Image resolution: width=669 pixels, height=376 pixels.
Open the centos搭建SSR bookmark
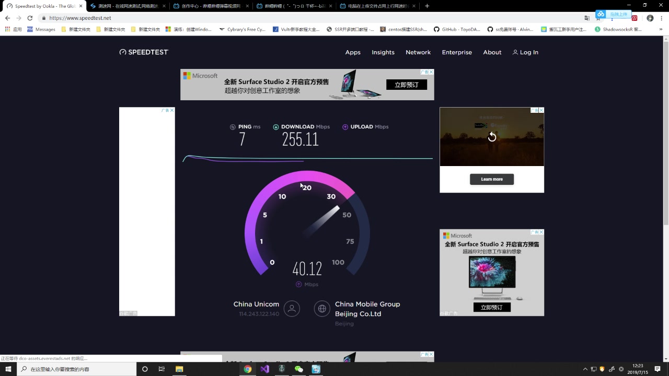[404, 29]
